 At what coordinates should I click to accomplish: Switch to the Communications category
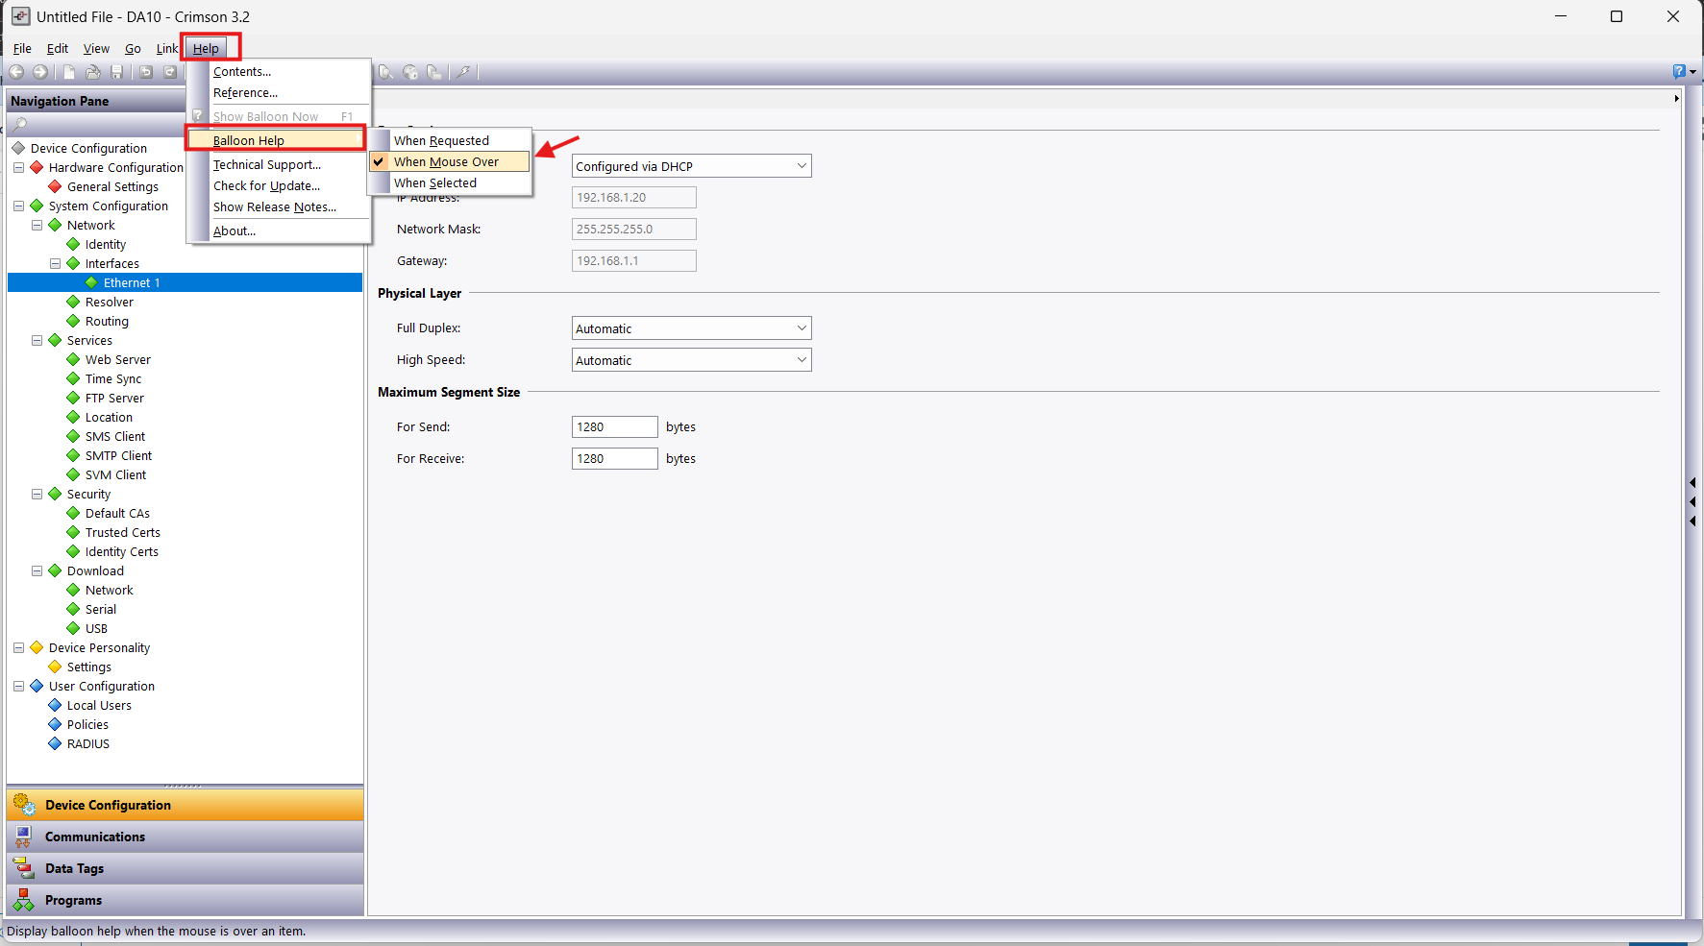pos(95,837)
